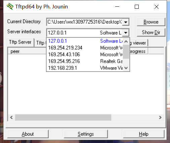Viewport: 170px width, 143px height.
Task: Open the About dialog
Action: [28, 134]
